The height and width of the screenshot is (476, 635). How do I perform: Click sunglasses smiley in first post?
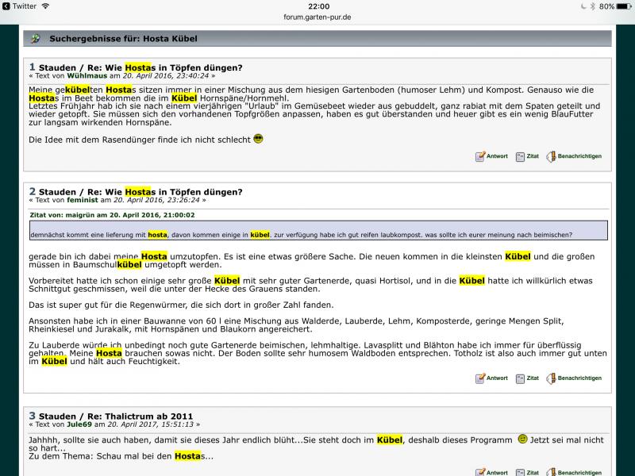point(258,139)
